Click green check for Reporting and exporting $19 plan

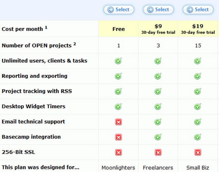pyautogui.click(x=198, y=76)
